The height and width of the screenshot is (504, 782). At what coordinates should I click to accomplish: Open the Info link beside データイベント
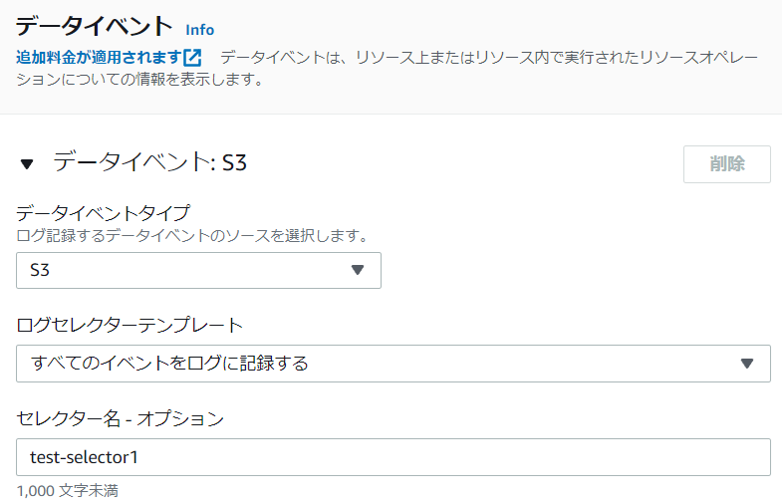tap(199, 30)
